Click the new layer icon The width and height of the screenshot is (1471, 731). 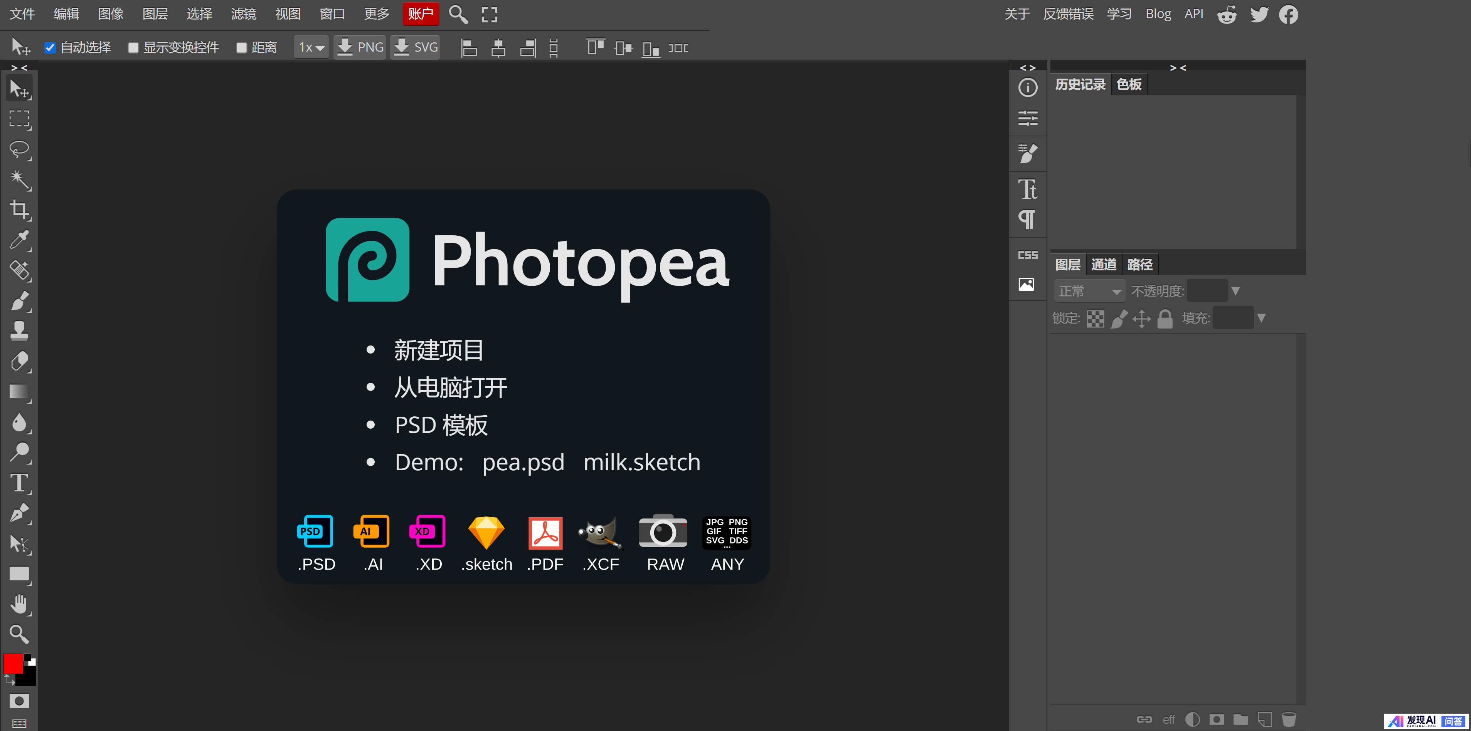pos(1264,719)
